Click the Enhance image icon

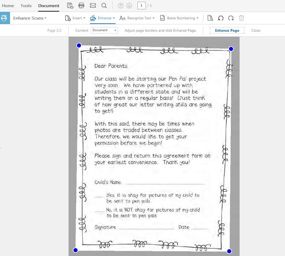coord(93,18)
